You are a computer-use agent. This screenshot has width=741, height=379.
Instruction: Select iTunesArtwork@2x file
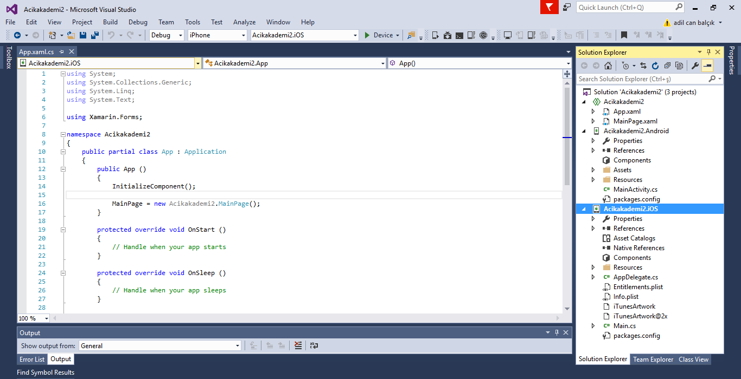click(640, 316)
